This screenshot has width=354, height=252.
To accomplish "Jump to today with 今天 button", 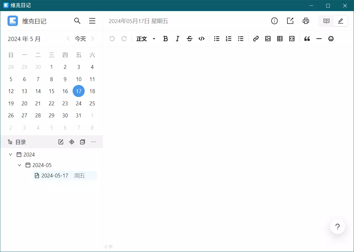I will [x=80, y=39].
